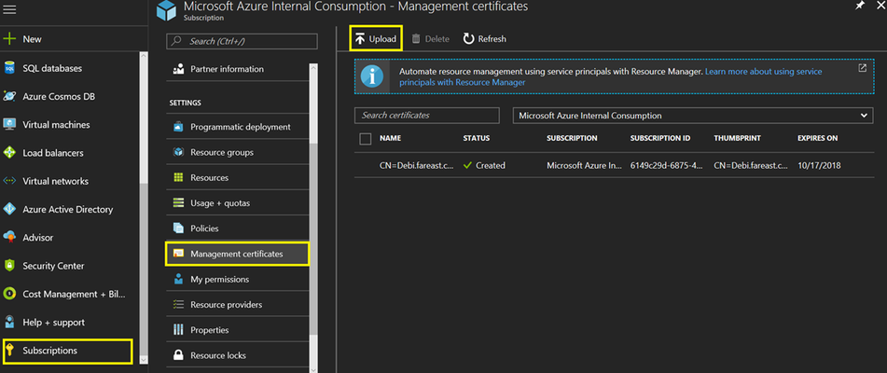
Task: Select Subscriptions in the left sidebar
Action: click(x=68, y=351)
